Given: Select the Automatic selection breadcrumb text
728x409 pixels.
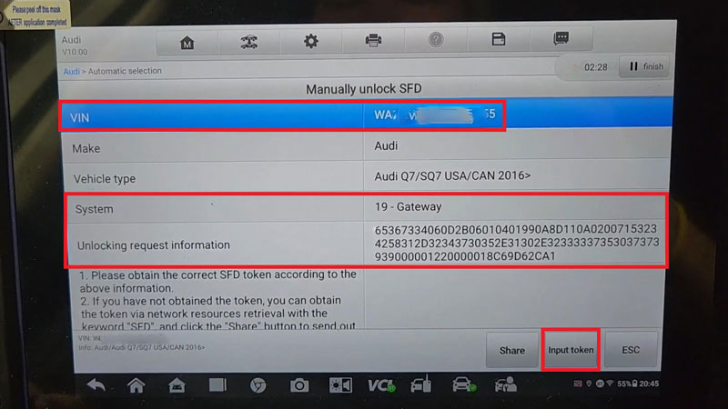Looking at the screenshot, I should tap(125, 71).
